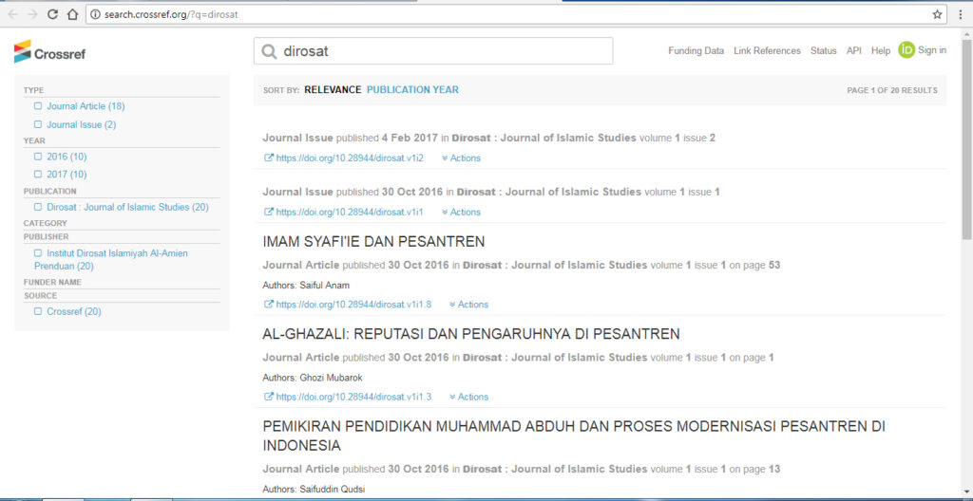Bookmark this page with the star icon

(x=937, y=14)
